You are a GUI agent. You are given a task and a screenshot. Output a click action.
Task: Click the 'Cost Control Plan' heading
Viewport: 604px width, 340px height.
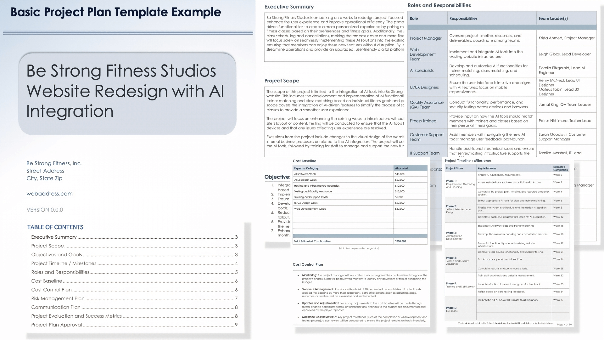click(308, 264)
